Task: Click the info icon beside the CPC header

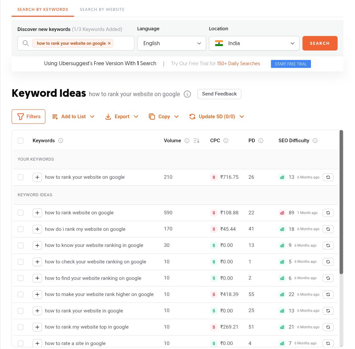Action: click(x=226, y=141)
